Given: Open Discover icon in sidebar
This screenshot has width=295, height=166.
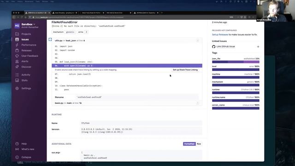Looking at the screenshot, I should click(17, 67).
